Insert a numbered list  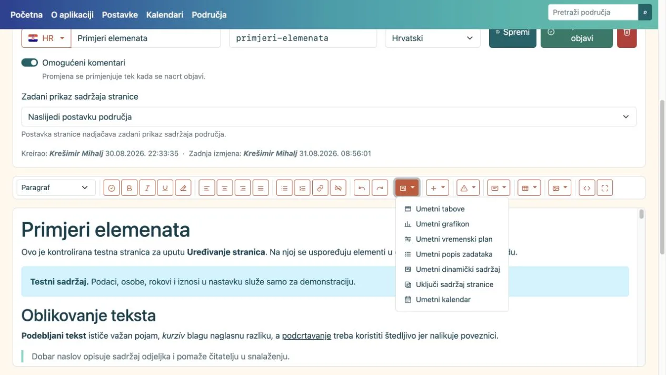(x=302, y=188)
